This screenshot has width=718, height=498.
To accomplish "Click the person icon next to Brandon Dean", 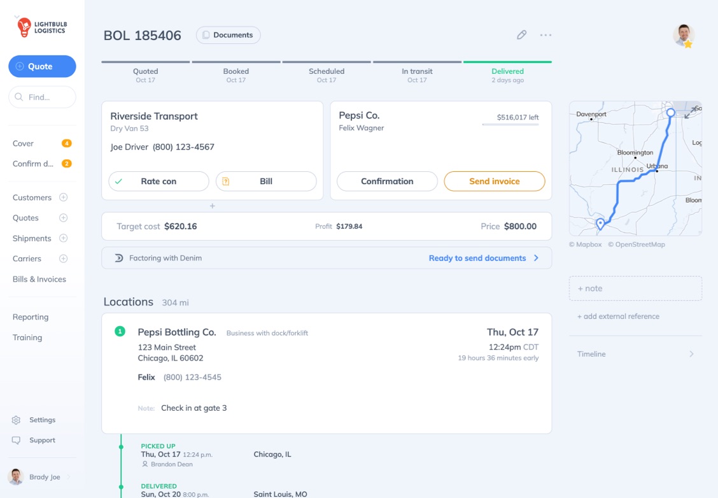I will pyautogui.click(x=144, y=464).
